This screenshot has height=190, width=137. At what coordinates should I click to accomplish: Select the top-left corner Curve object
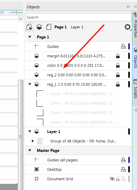(x=78, y=94)
